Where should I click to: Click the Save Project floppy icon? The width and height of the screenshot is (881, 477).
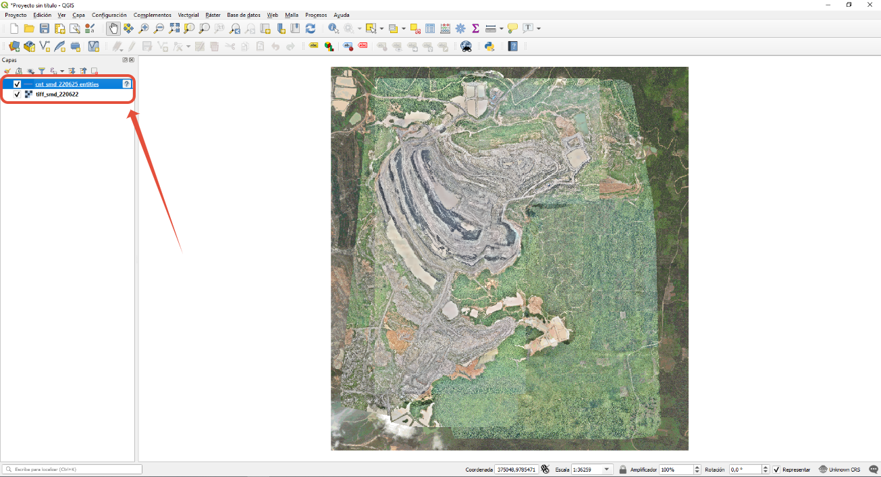tap(45, 28)
